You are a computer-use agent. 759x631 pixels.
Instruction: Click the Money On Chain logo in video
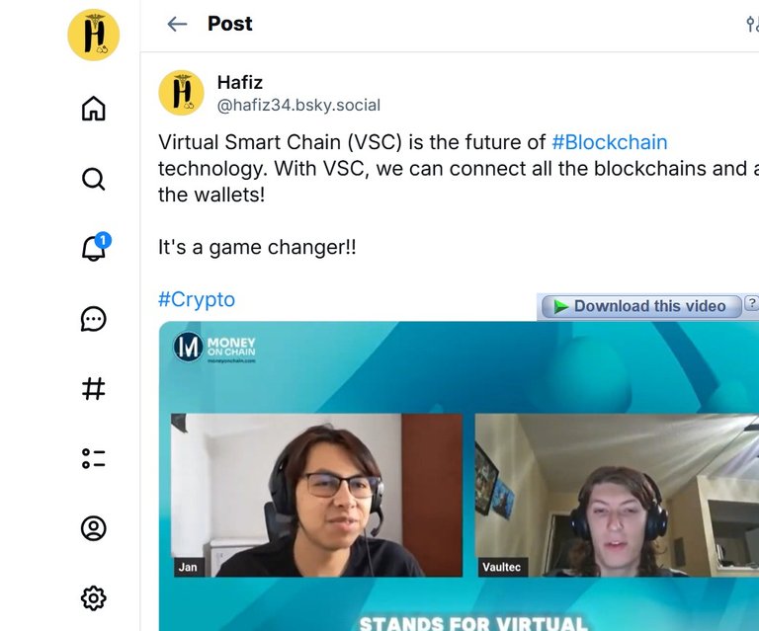(x=214, y=348)
